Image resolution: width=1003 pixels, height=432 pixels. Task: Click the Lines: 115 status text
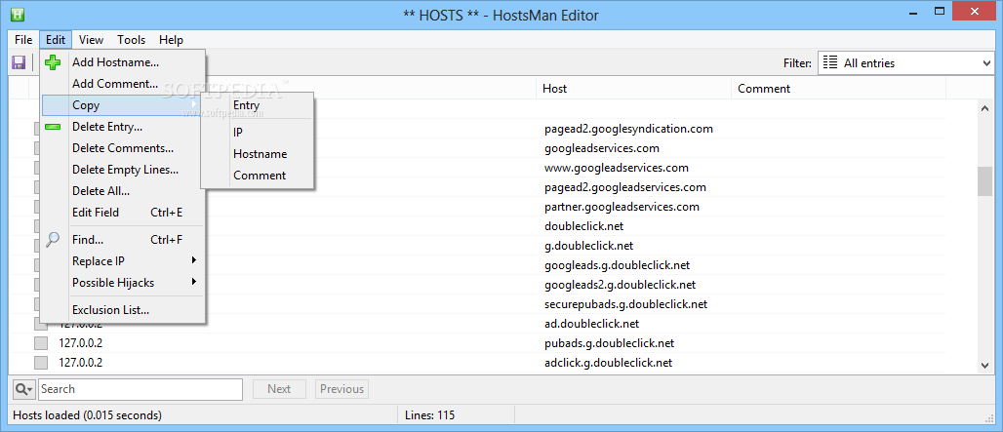tap(430, 415)
